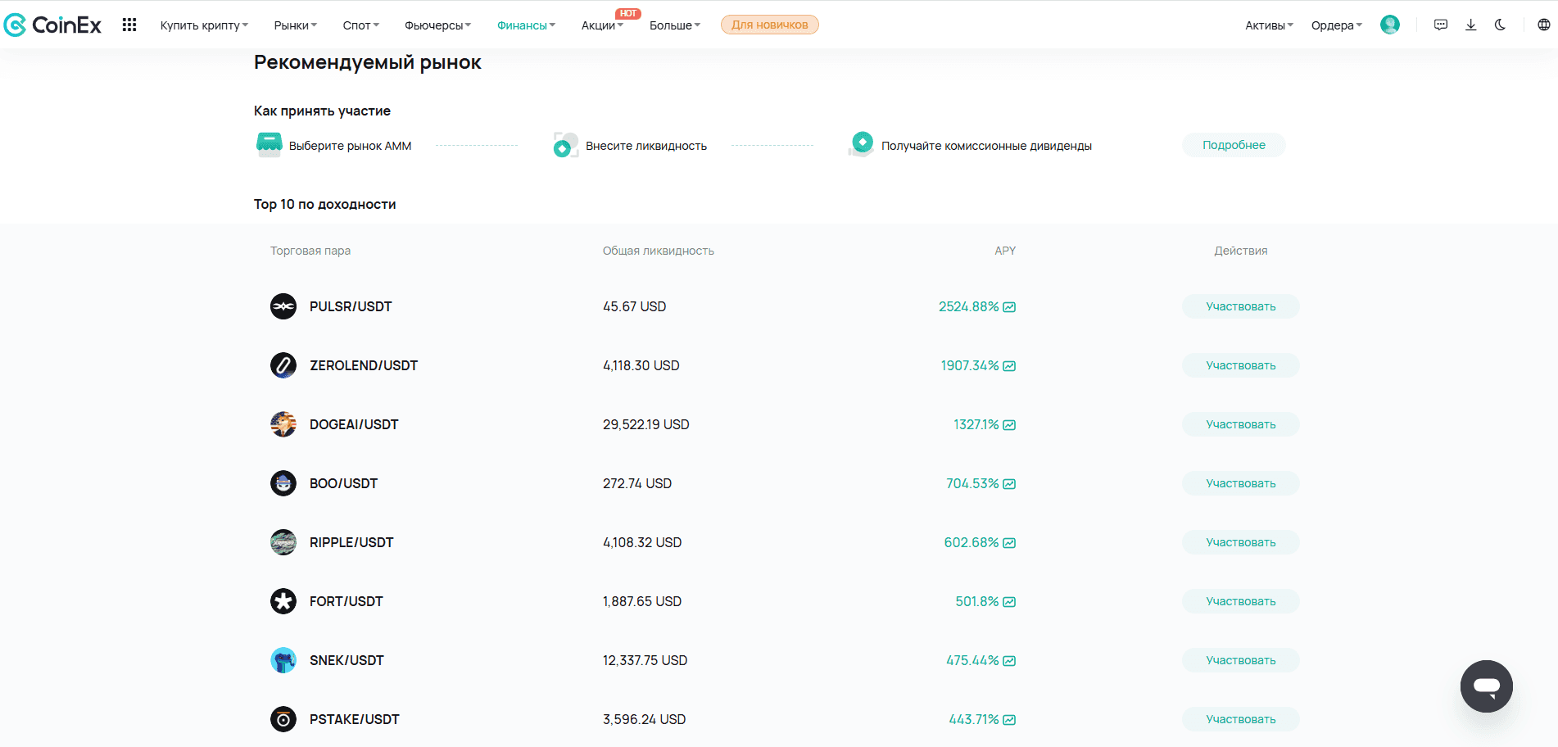Image resolution: width=1558 pixels, height=747 pixels.
Task: Click Участвовать for RIPPLE/USDT
Action: click(x=1241, y=542)
